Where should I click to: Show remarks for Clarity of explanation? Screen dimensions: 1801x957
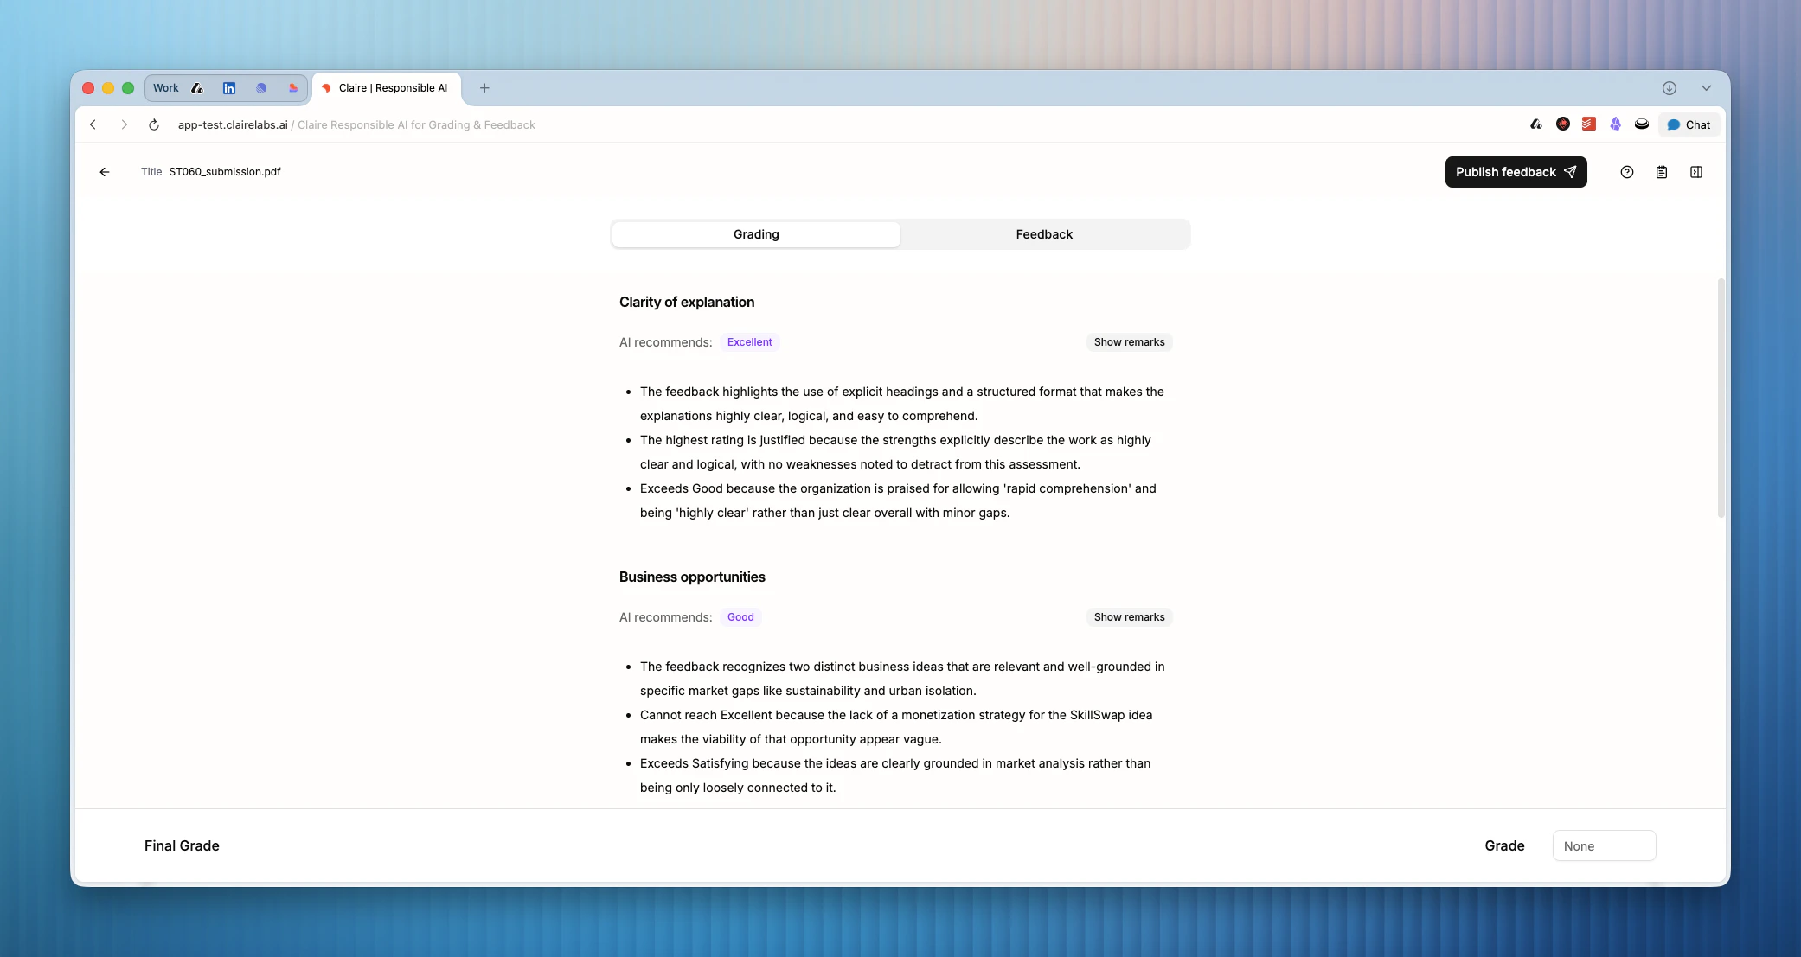point(1129,342)
